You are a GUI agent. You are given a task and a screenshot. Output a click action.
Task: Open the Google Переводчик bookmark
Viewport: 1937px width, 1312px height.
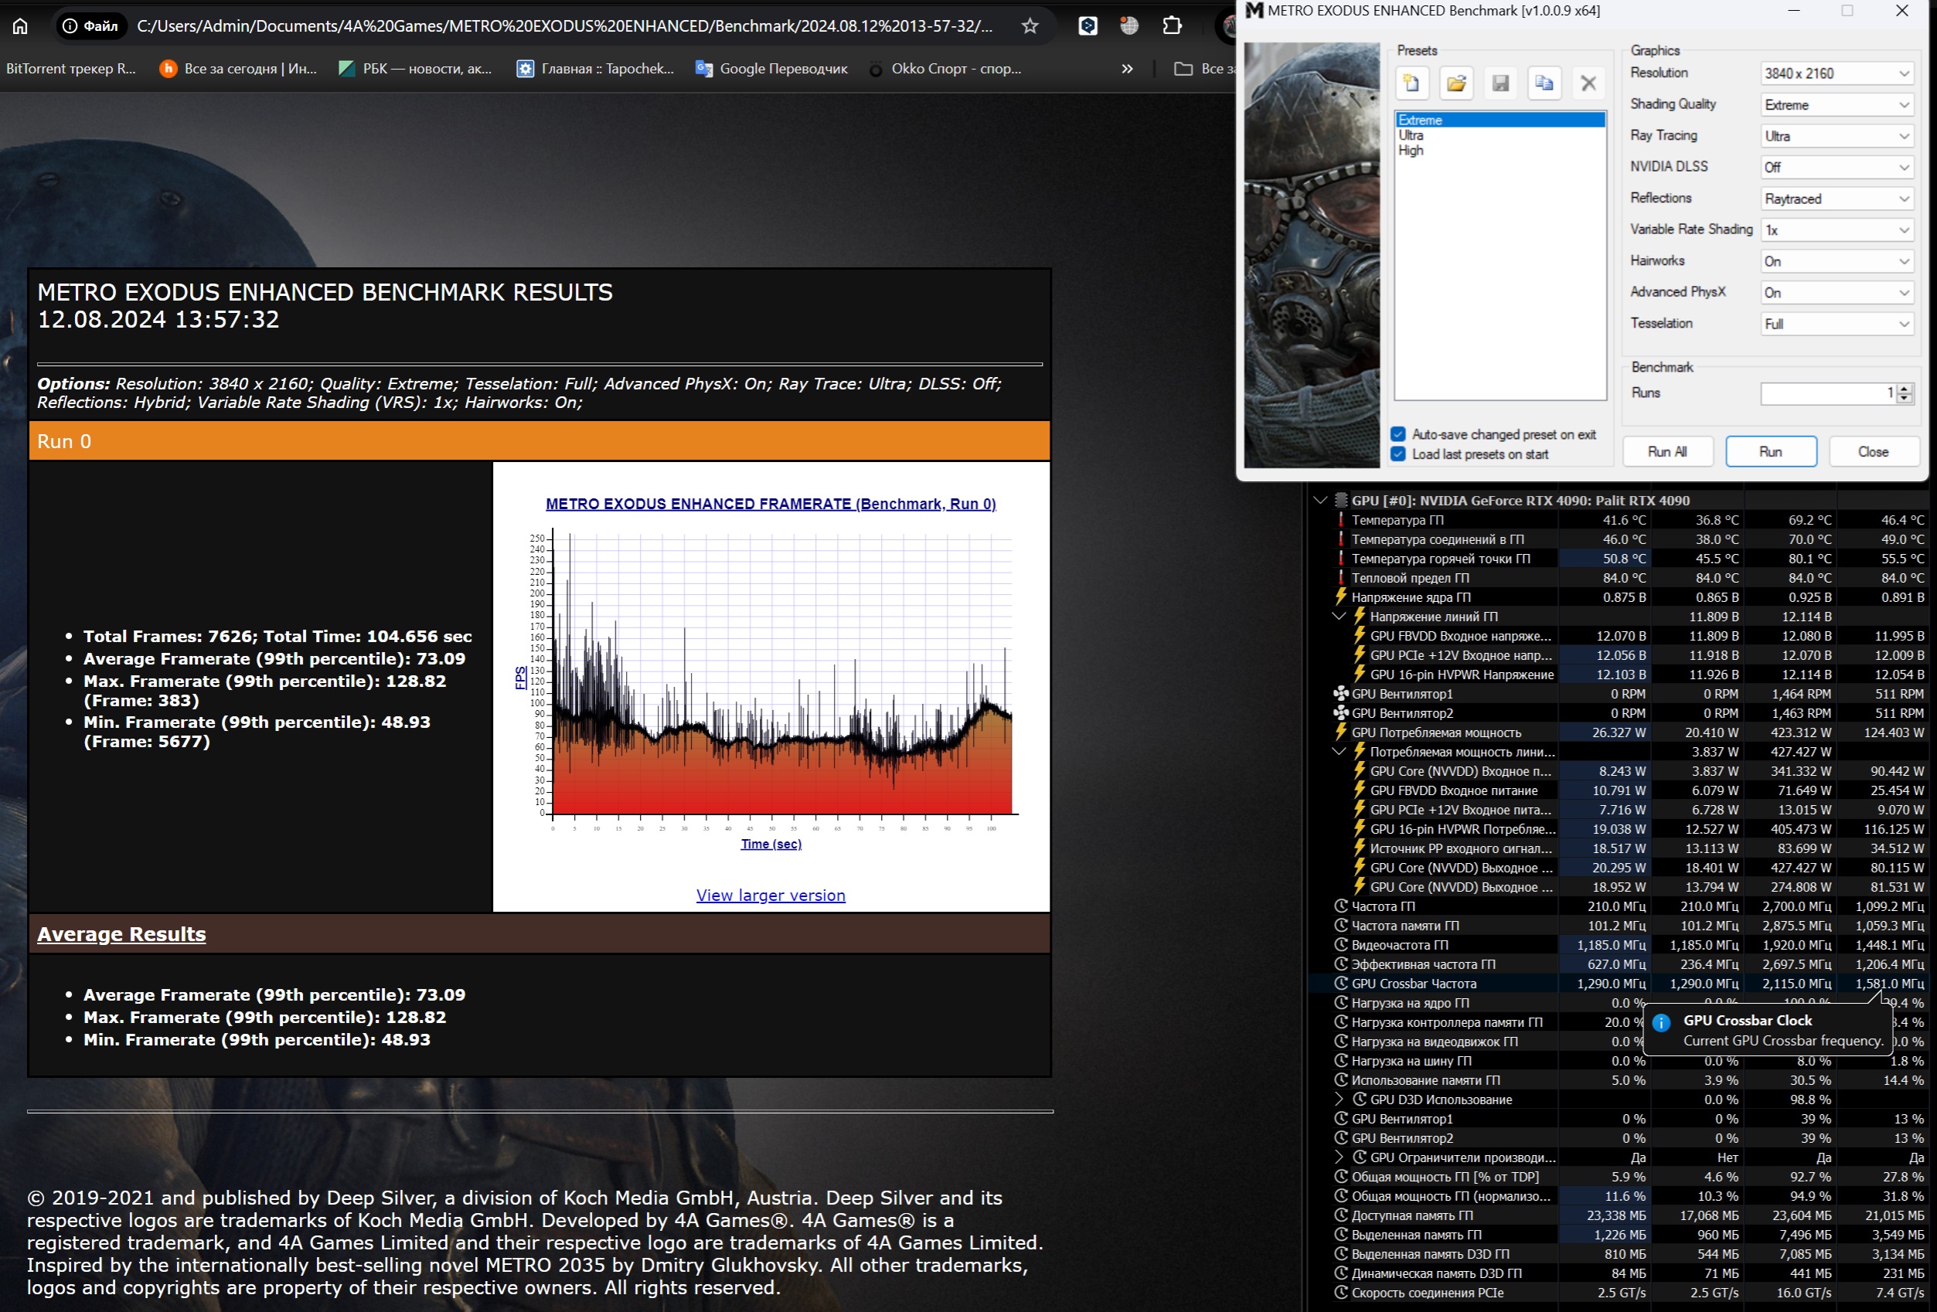click(772, 69)
